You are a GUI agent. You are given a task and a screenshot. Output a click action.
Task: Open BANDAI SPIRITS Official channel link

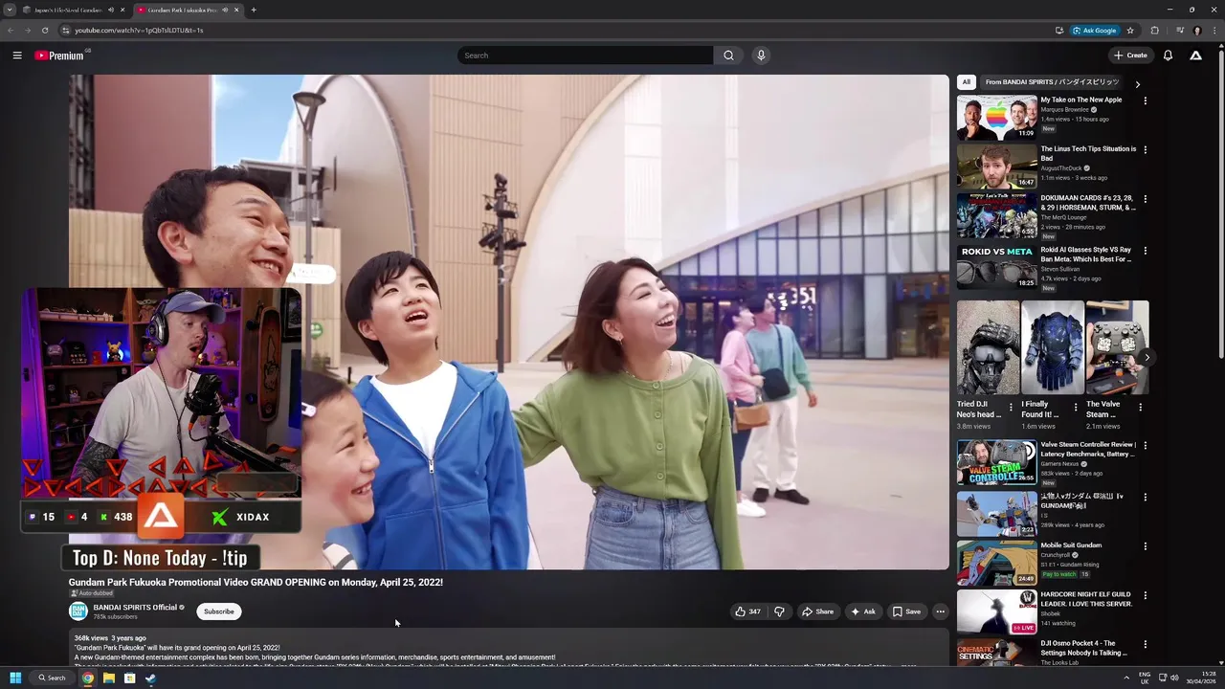click(x=135, y=607)
